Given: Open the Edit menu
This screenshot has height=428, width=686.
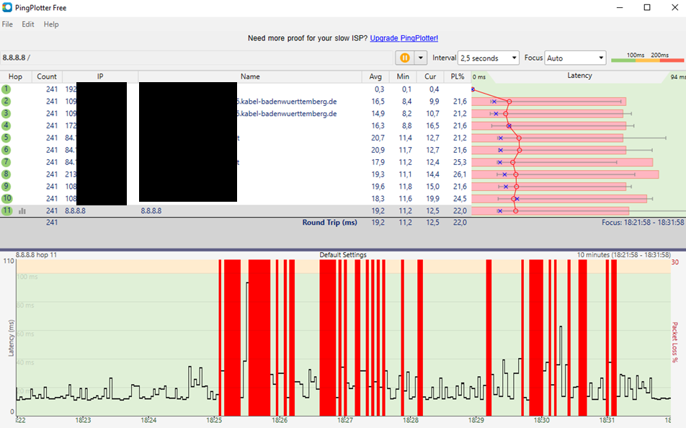Looking at the screenshot, I should coord(28,24).
